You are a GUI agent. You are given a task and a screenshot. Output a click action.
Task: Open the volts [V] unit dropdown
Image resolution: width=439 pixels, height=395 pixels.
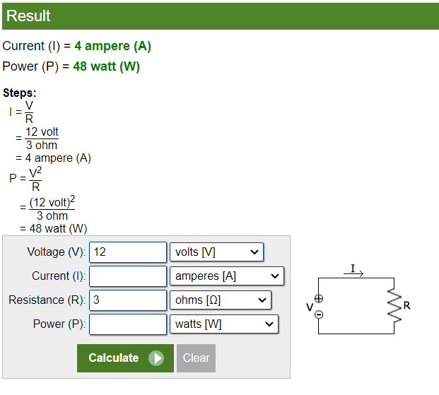tap(216, 252)
